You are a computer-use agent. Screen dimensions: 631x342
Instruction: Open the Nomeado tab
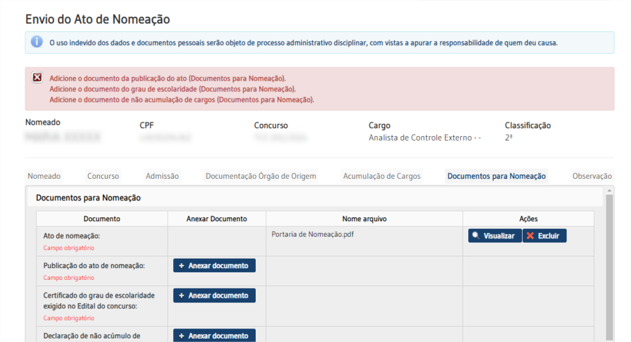pos(44,176)
